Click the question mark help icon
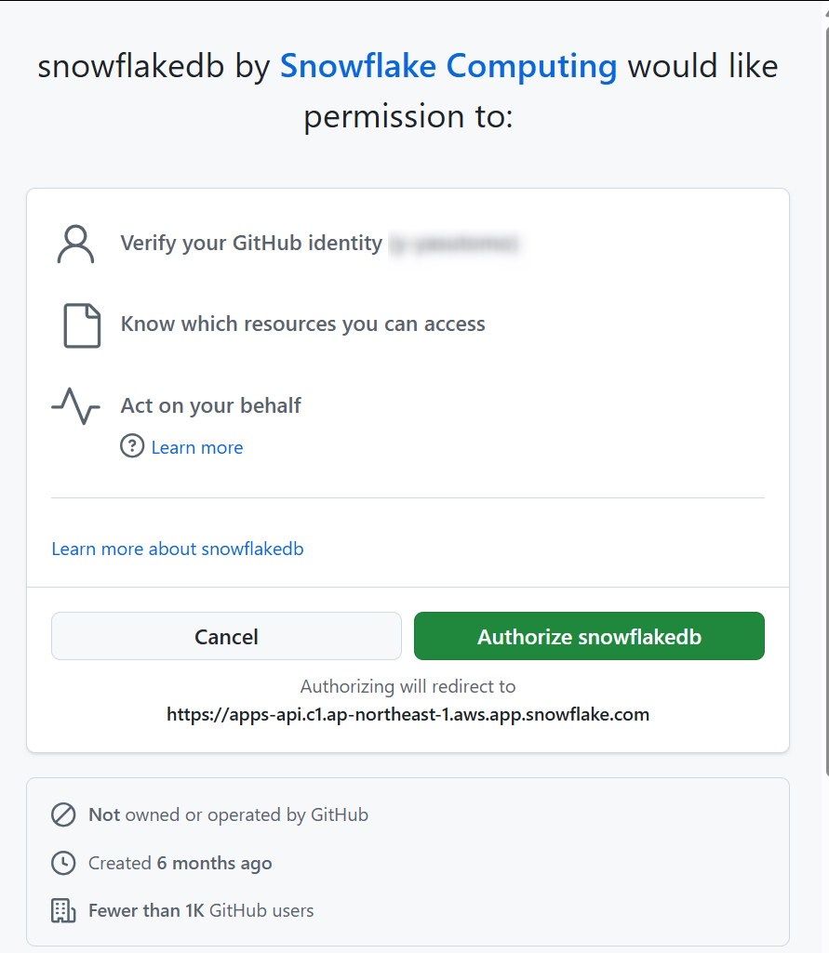The width and height of the screenshot is (829, 953). (x=132, y=446)
